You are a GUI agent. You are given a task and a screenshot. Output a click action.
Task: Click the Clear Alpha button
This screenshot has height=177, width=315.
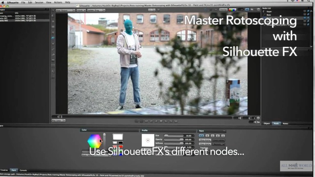205,144
